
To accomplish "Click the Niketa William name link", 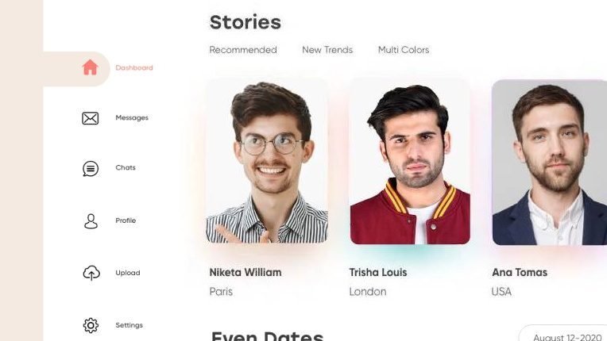I will [246, 272].
